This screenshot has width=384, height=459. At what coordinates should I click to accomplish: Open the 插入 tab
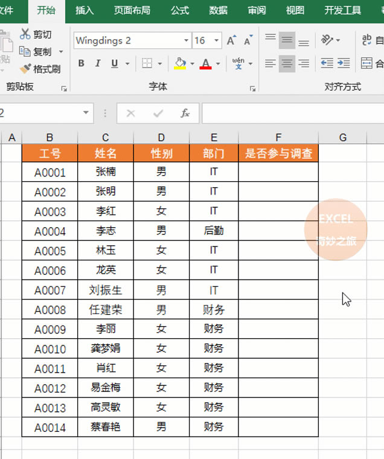pyautogui.click(x=85, y=10)
